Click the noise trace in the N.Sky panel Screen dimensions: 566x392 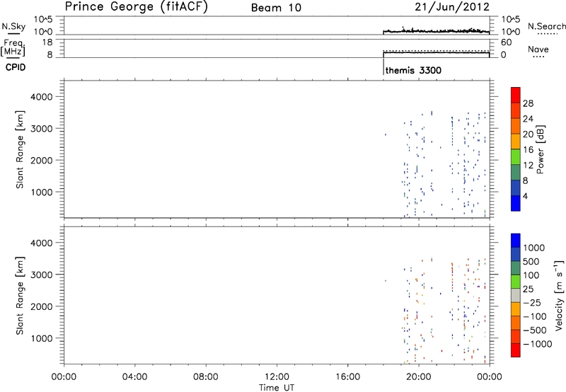pos(436,31)
